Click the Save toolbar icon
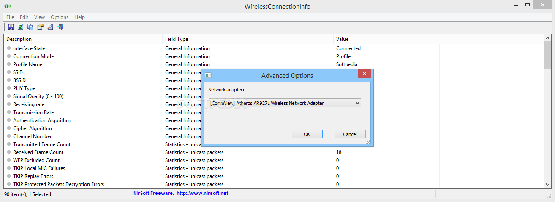 click(11, 27)
